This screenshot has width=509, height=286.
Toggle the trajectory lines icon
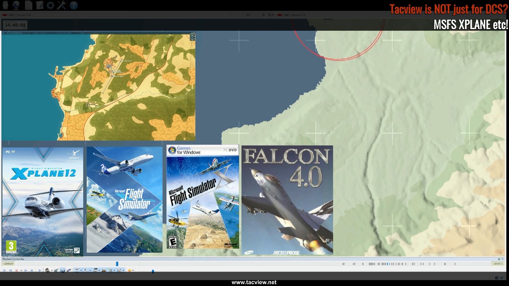tap(86, 270)
